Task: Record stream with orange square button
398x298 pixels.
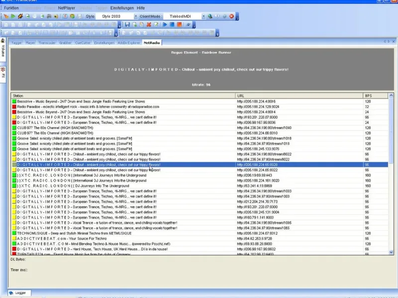Action: [179, 24]
